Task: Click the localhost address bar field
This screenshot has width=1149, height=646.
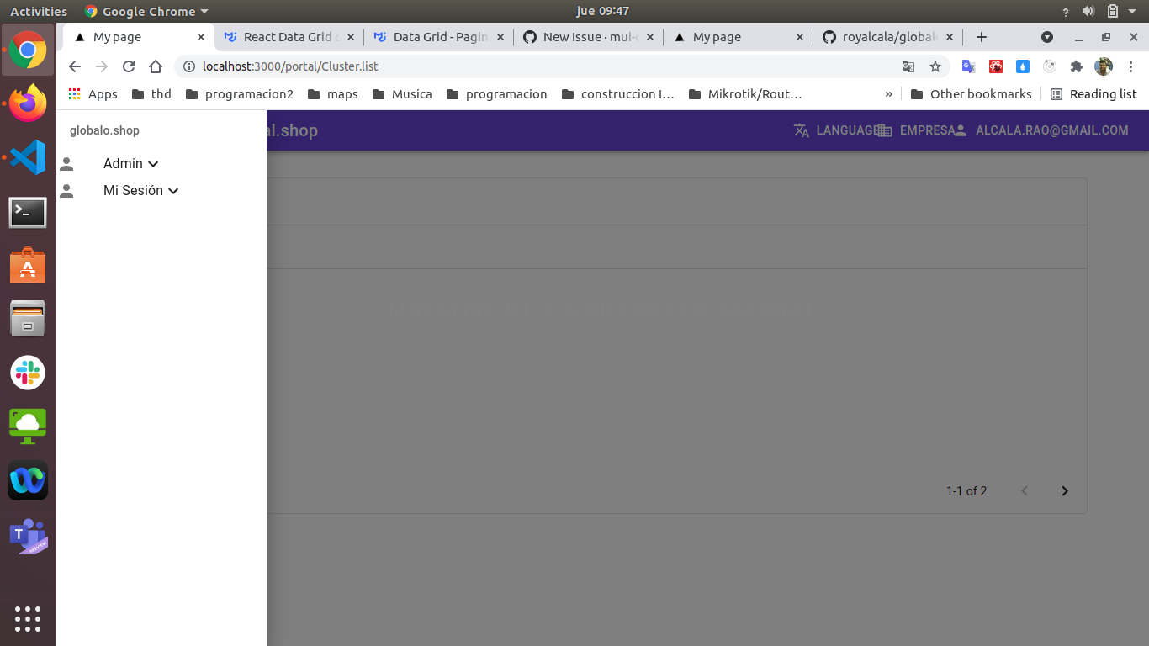Action: [x=421, y=66]
